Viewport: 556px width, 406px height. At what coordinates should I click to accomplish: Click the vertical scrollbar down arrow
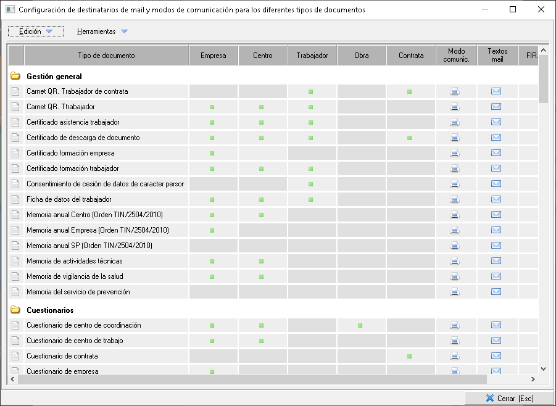click(543, 368)
